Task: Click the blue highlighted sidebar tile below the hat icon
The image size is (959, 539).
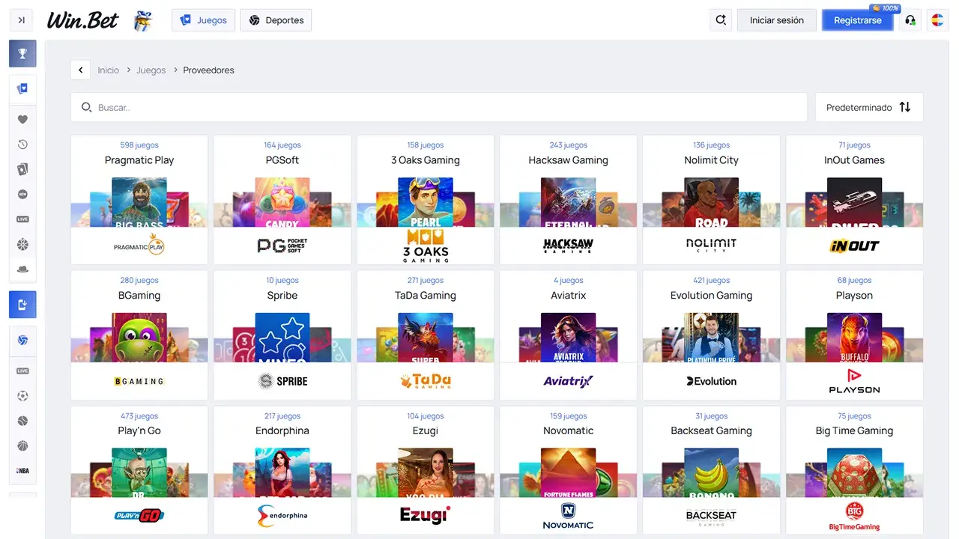Action: tap(22, 305)
